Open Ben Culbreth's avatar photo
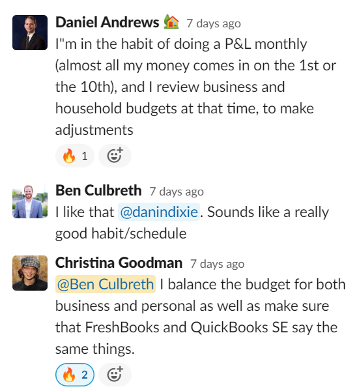 30,201
